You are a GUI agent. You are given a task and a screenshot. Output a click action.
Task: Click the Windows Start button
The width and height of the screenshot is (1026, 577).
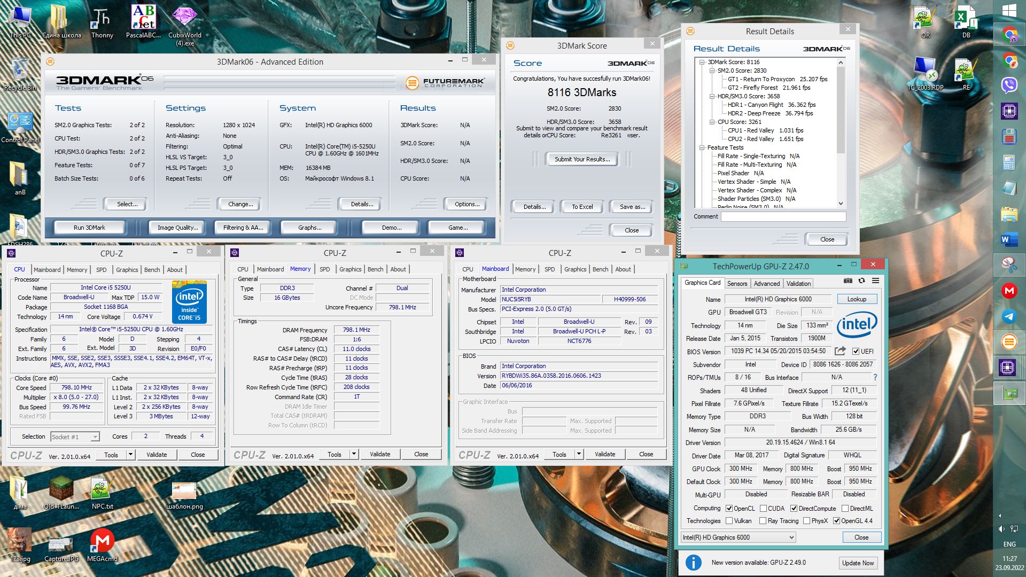(x=1009, y=10)
